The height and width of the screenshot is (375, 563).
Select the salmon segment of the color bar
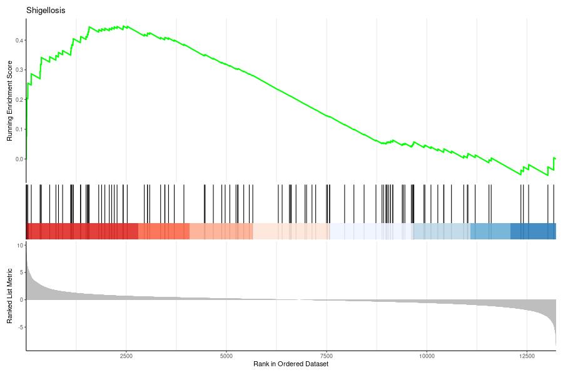pos(221,231)
